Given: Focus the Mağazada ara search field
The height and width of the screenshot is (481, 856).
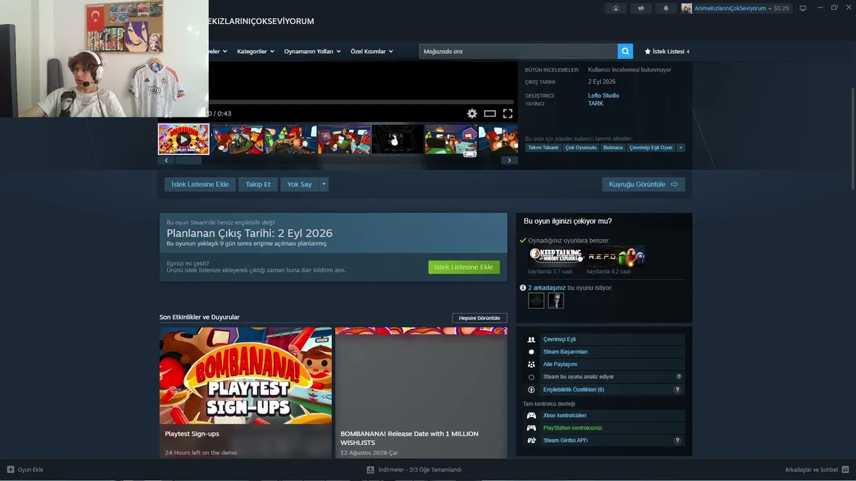Looking at the screenshot, I should [x=518, y=51].
